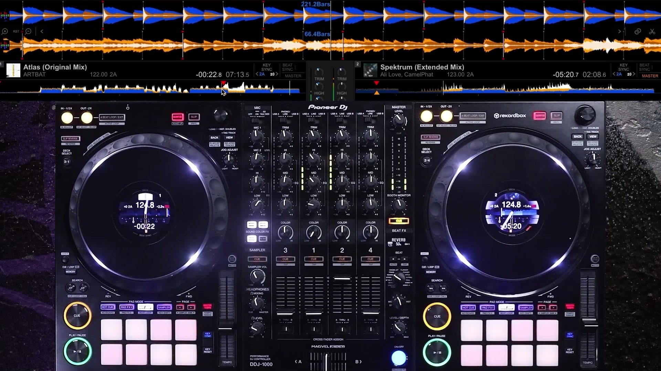Click the left deck PAGE left arrow button
The image size is (661, 371).
(180, 307)
